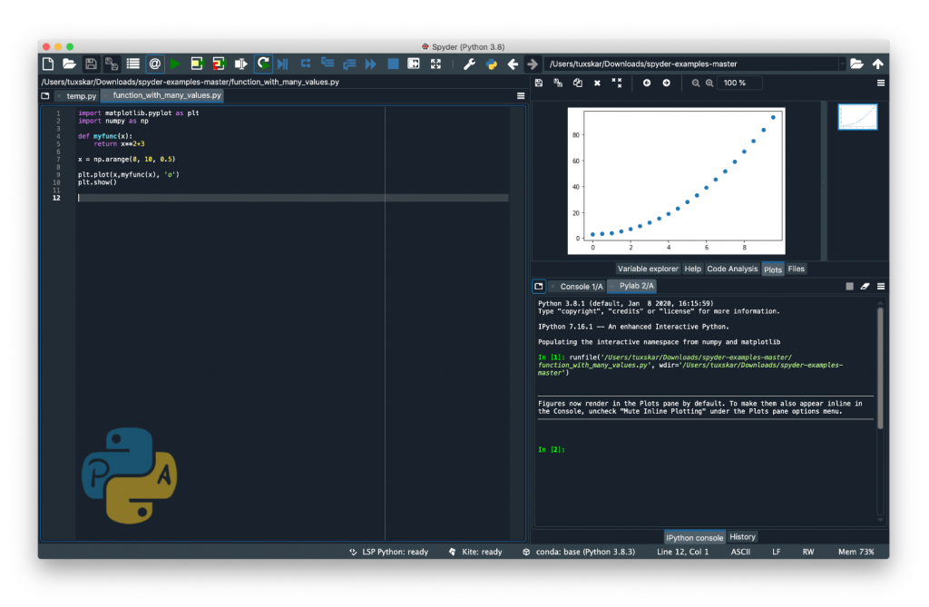Open the working directory path dropdown arrow

click(842, 64)
